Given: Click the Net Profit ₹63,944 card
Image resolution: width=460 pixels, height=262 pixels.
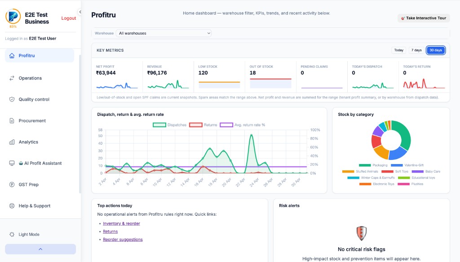Looking at the screenshot, I should 117,77.
